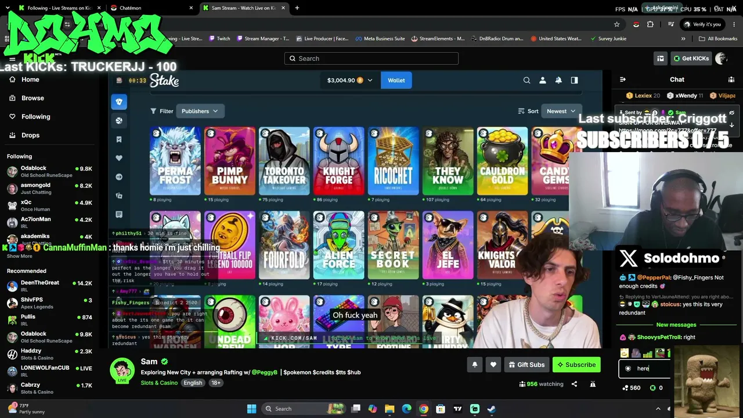Open DeenTheGreat in Recommended list
This screenshot has width=743, height=418.
pyautogui.click(x=49, y=286)
